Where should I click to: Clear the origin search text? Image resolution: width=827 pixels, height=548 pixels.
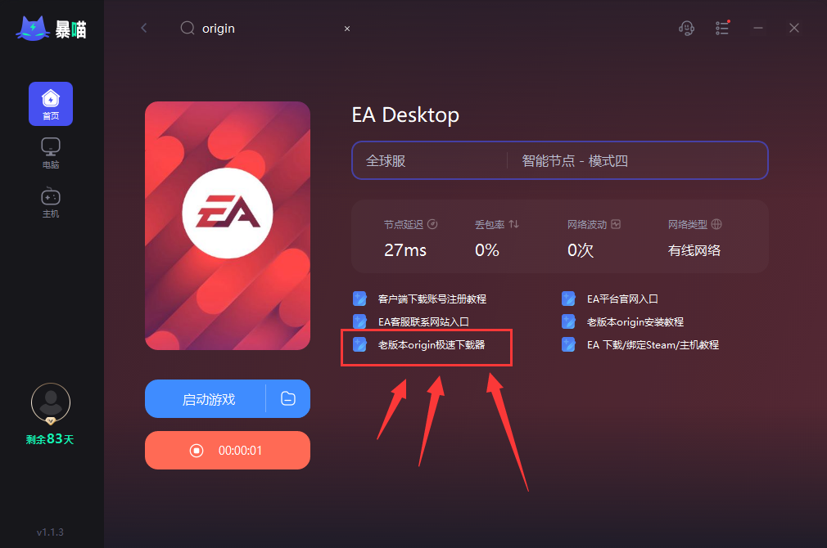(x=347, y=29)
